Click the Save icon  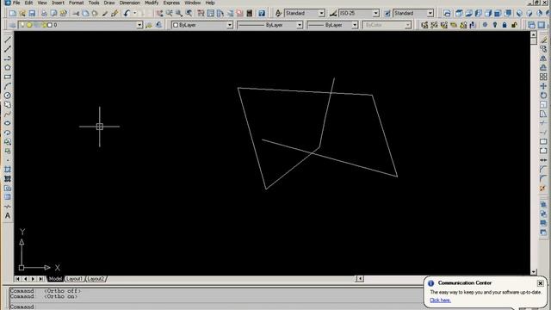click(32, 14)
